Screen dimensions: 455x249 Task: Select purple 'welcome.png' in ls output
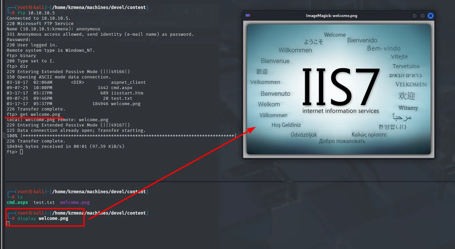pyautogui.click(x=75, y=202)
